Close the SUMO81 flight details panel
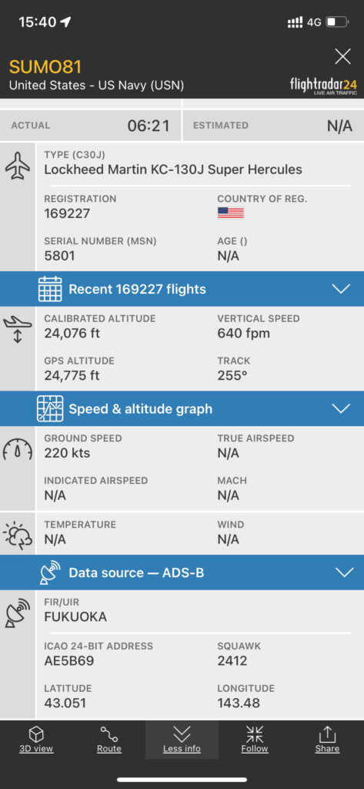Screen dimensions: 364x789 point(342,56)
